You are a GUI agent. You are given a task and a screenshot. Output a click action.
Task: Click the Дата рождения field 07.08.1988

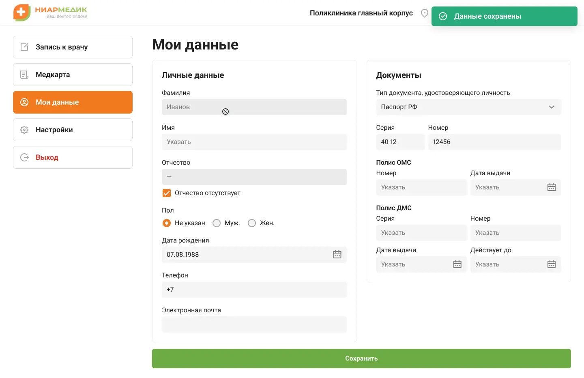tap(254, 255)
